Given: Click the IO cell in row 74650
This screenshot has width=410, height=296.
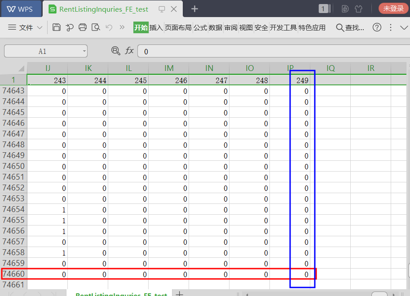Looking at the screenshot, I should tap(249, 166).
